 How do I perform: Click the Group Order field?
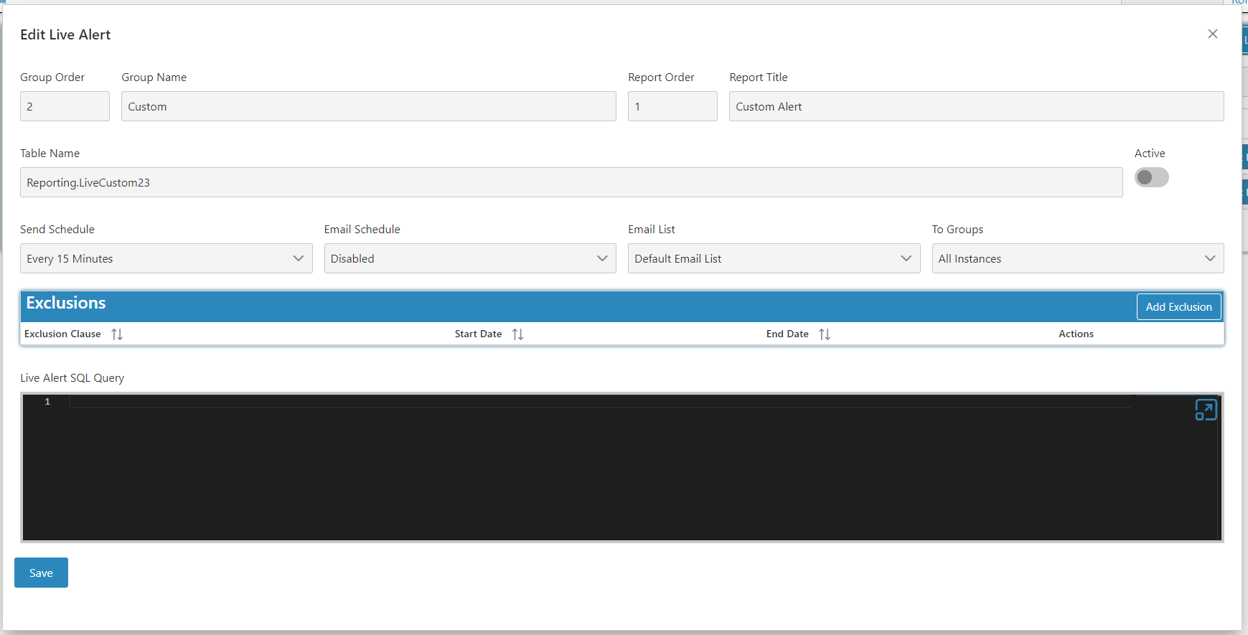(65, 106)
